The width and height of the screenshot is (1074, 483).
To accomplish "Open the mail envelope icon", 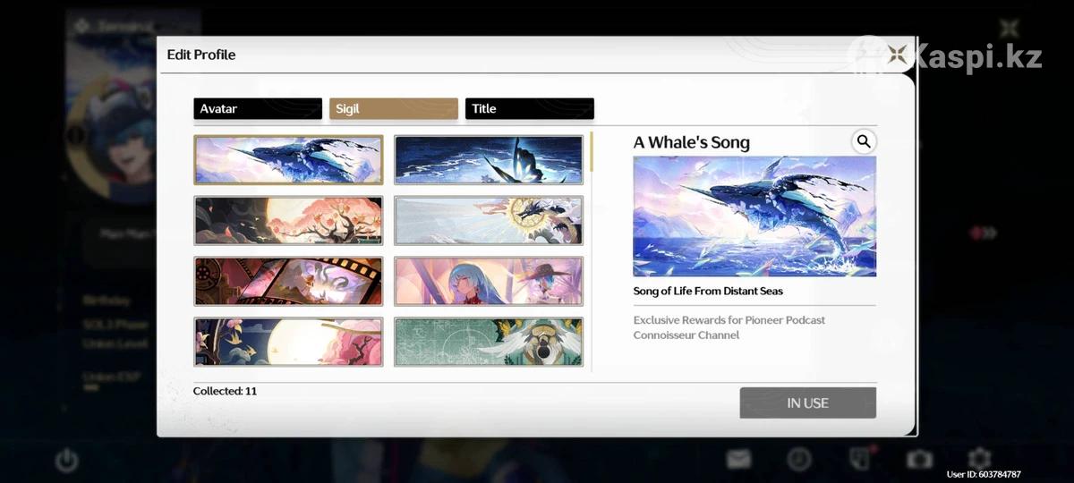I will (738, 459).
